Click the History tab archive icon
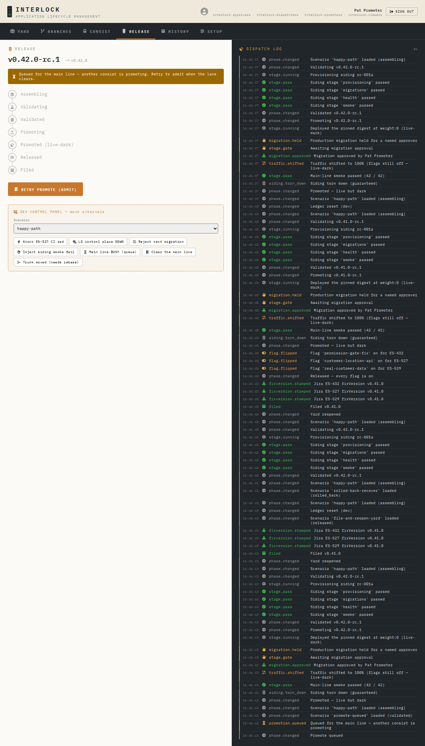The image size is (425, 746). [x=163, y=31]
